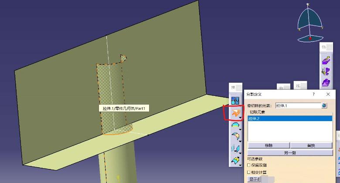Select 拉伸.2 in the cutting elements list
The height and width of the screenshot is (183, 340).
[x=290, y=119]
